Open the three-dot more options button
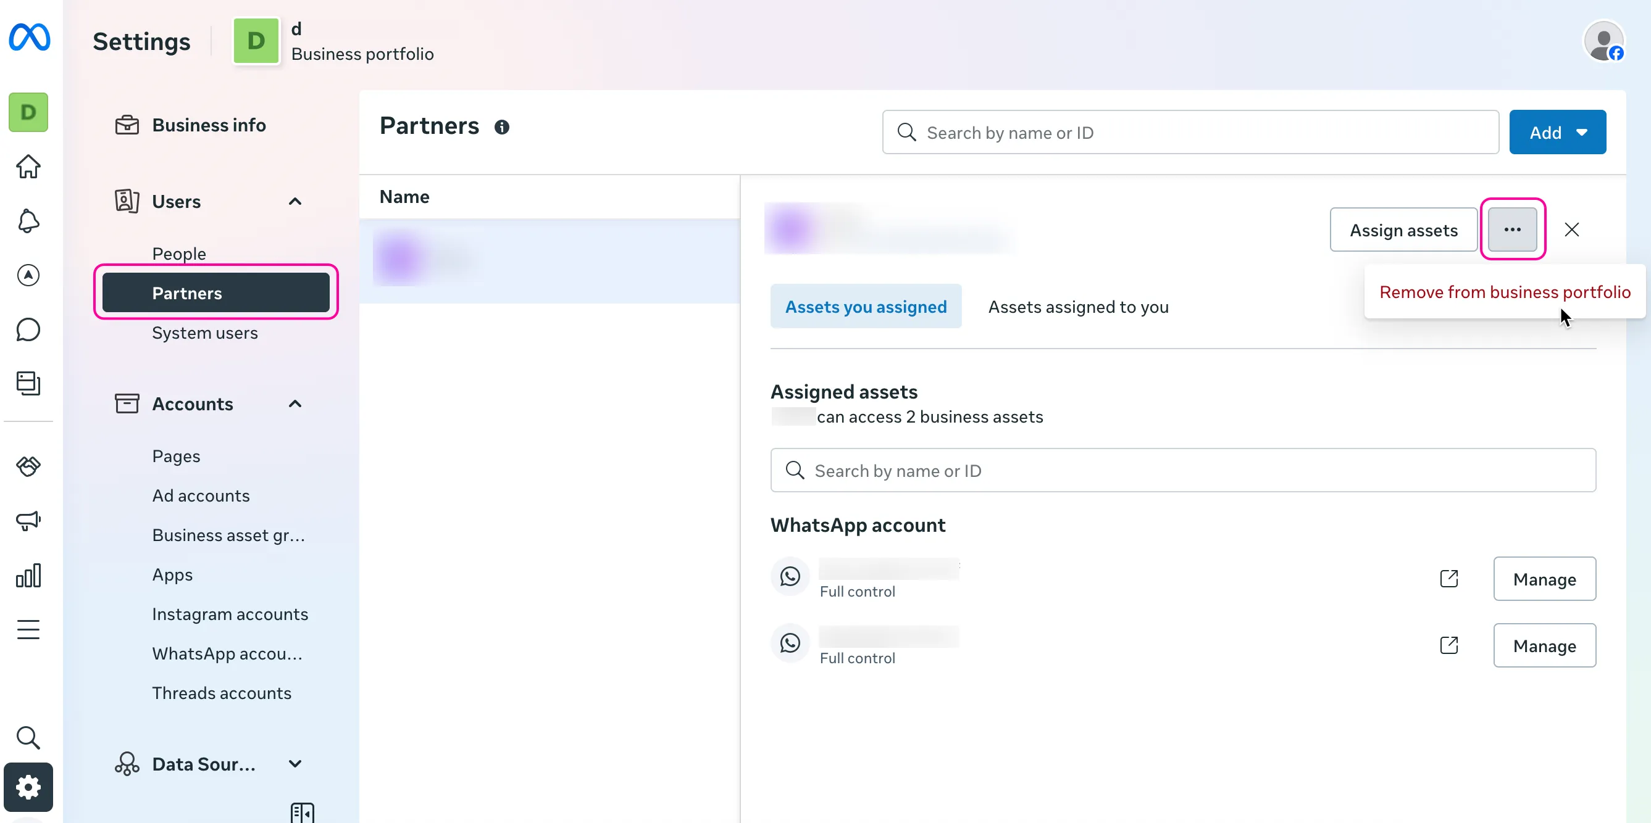The height and width of the screenshot is (823, 1651). click(x=1513, y=230)
